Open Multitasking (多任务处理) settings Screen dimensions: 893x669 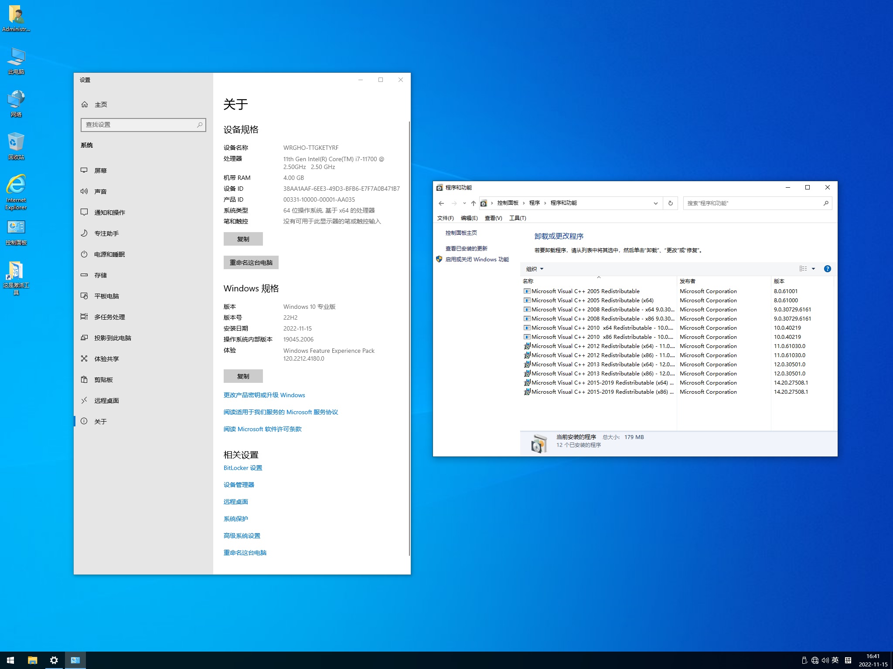pos(143,317)
